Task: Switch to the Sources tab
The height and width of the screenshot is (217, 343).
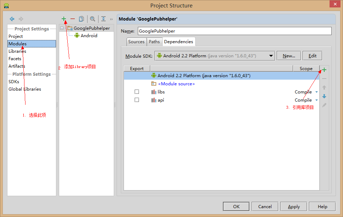Action: [136, 42]
